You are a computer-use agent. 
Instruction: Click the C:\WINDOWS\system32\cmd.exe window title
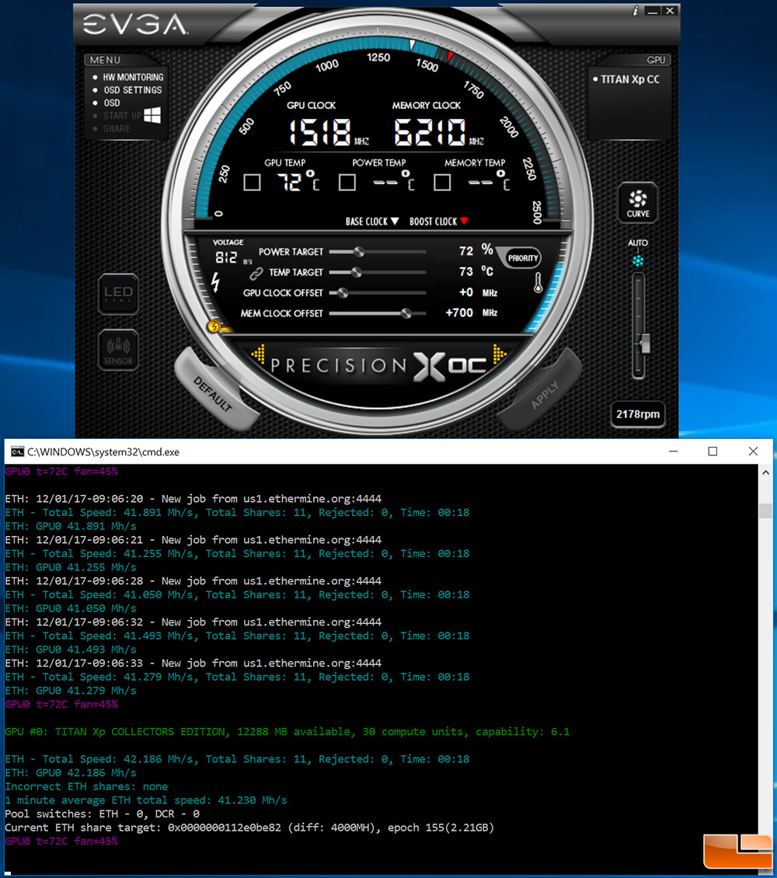pos(103,452)
